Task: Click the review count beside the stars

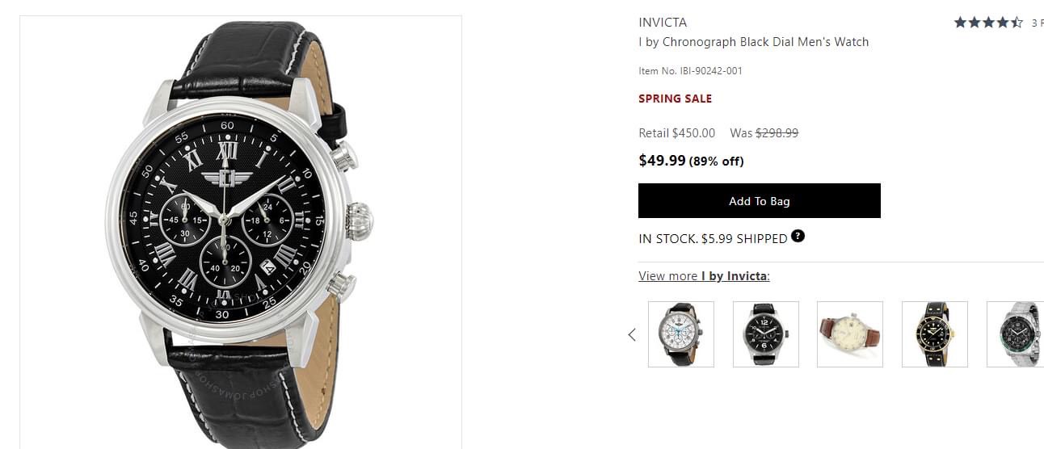Action: [x=1038, y=23]
